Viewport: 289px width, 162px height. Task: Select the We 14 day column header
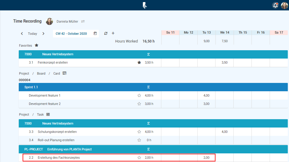[x=224, y=32]
